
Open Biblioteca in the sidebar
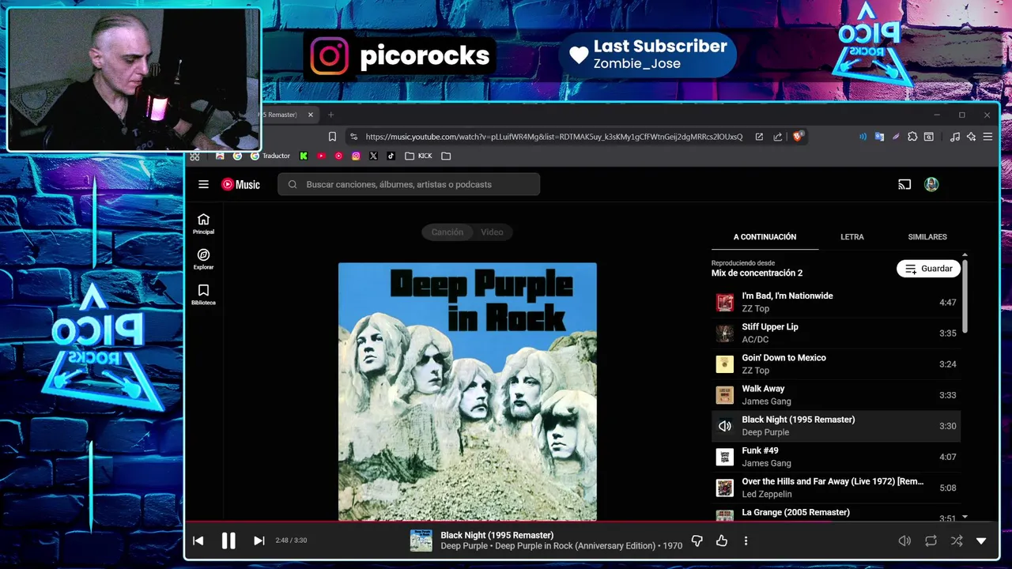point(203,295)
